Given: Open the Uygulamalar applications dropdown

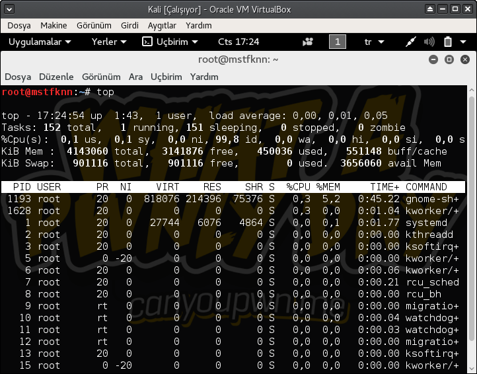Looking at the screenshot, I should click(x=40, y=42).
